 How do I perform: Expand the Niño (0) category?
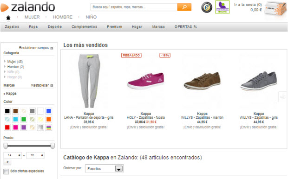tap(13, 72)
